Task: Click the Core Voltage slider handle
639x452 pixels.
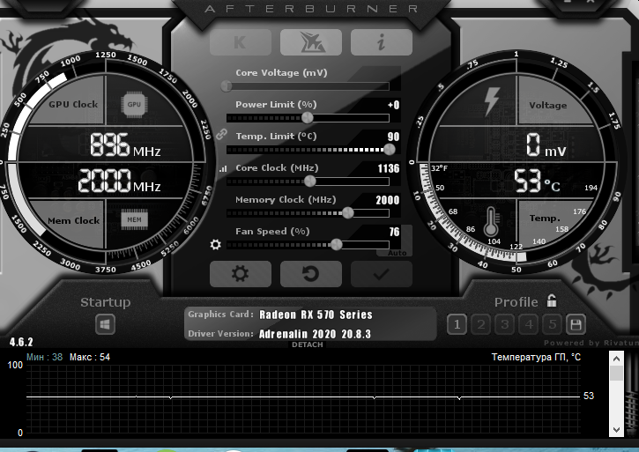Action: 227,86
